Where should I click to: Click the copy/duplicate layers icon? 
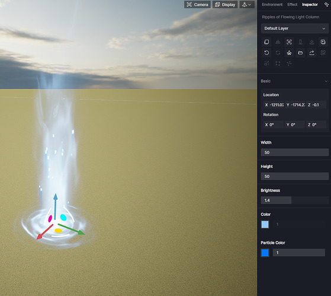(266, 42)
